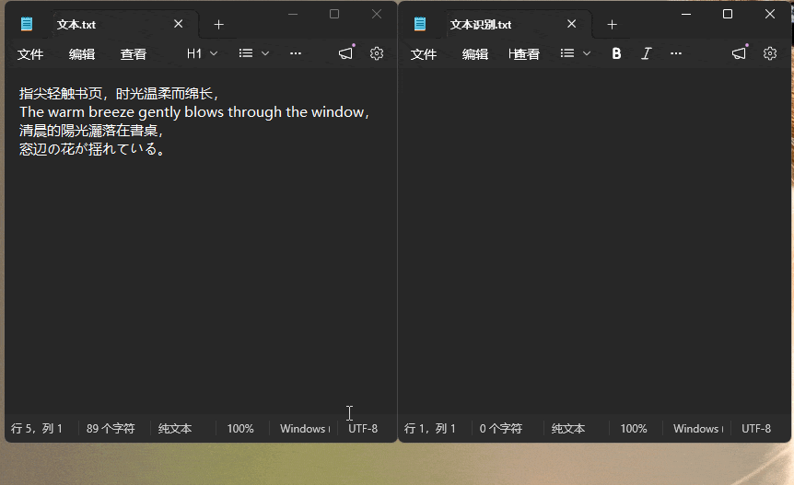The height and width of the screenshot is (485, 794).
Task: Click 0 个字符 in the status bar
Action: [x=500, y=428]
